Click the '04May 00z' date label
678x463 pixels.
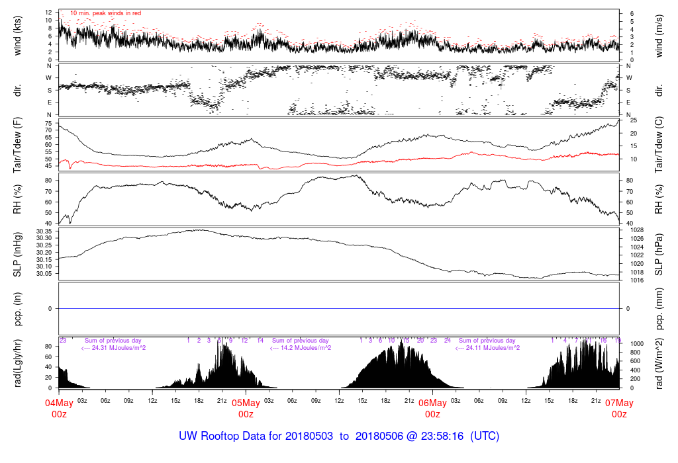pyautogui.click(x=59, y=409)
